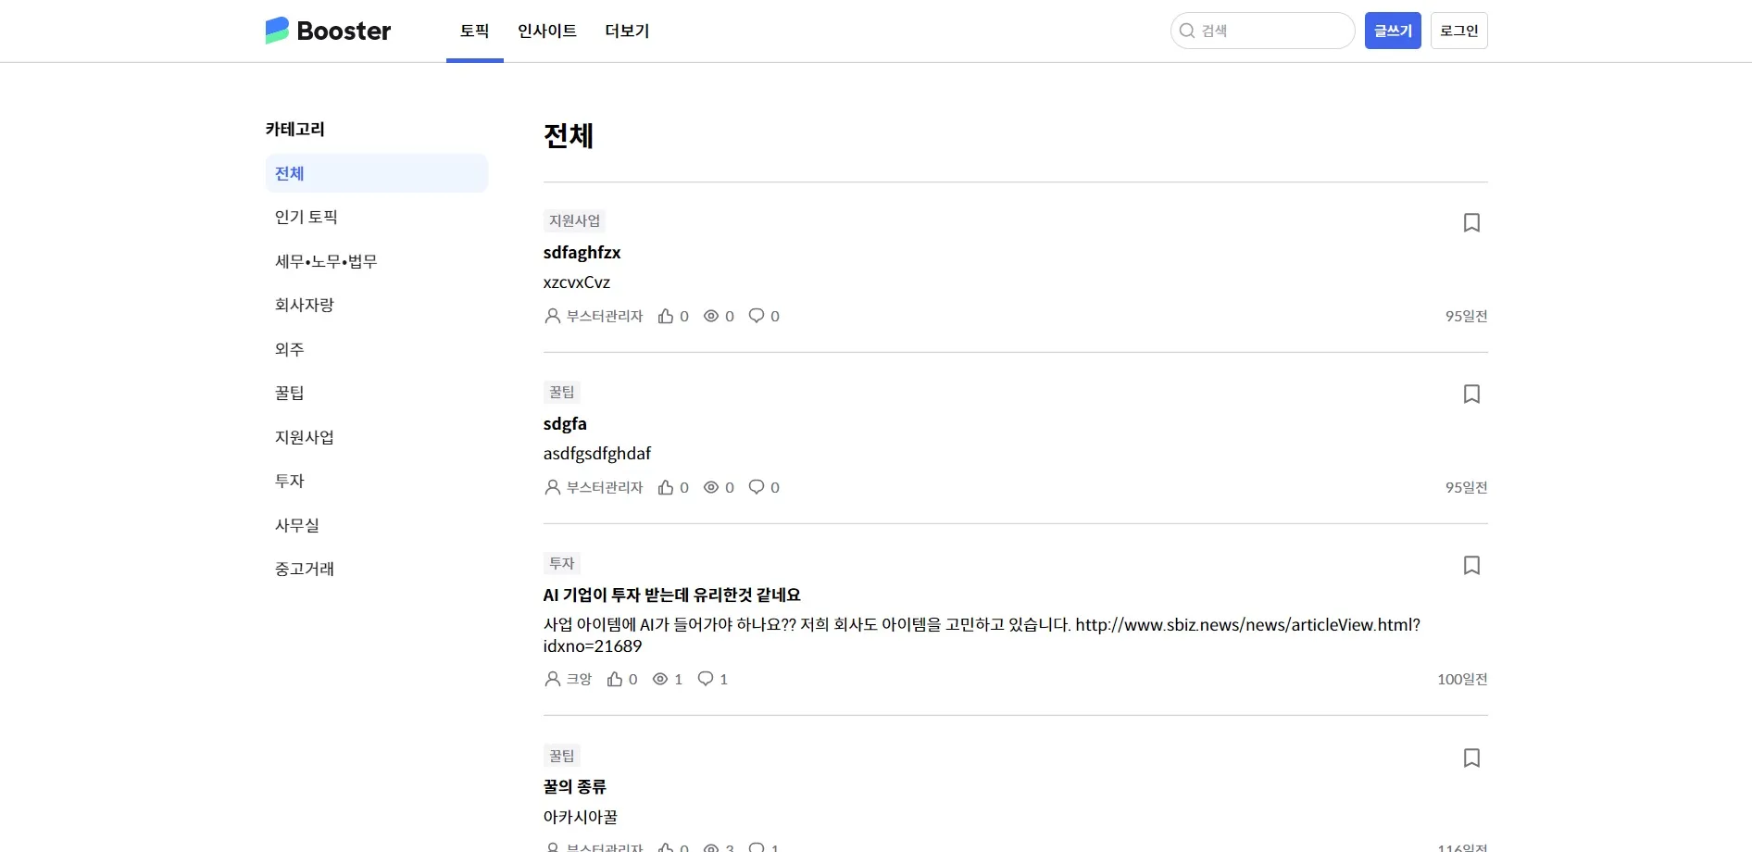Like the sdfaghfzx post thumbs-up icon
1752x852 pixels.
pyautogui.click(x=666, y=316)
